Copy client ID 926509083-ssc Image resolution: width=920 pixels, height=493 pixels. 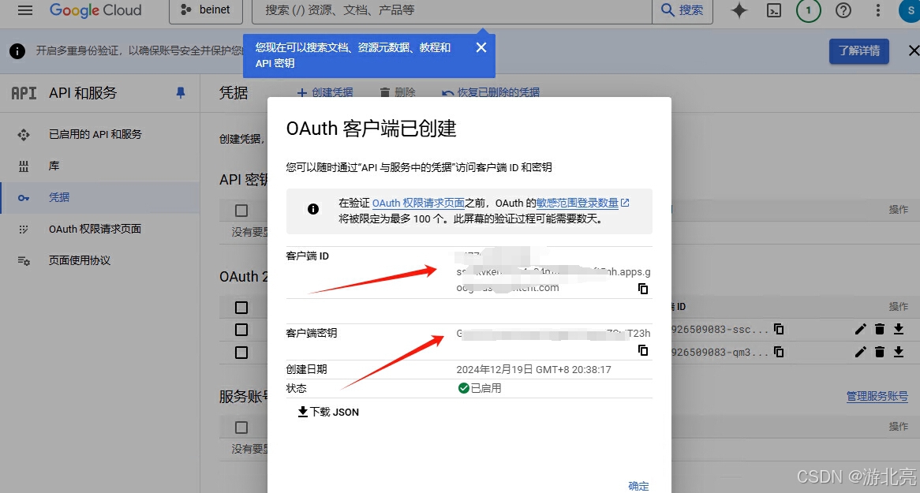(779, 329)
